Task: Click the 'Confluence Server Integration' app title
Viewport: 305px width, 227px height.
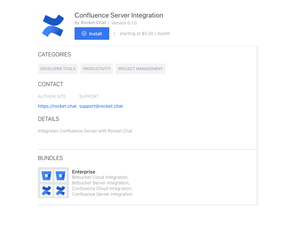Action: point(119,15)
